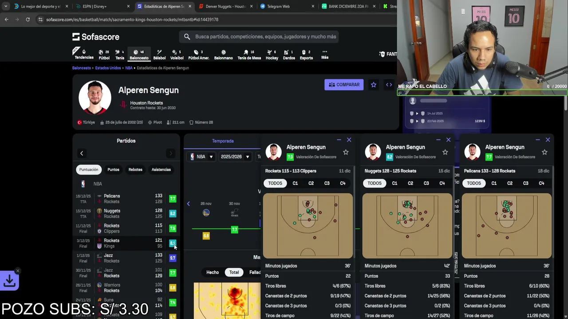Open the Rockets vs Clippers 11/12/25 game
The image size is (568, 319).
(x=126, y=229)
